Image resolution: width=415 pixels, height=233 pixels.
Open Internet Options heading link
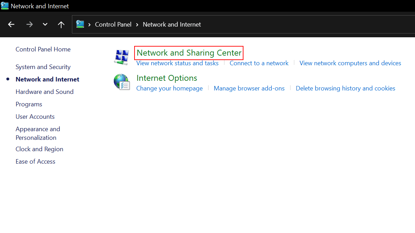[x=167, y=78]
